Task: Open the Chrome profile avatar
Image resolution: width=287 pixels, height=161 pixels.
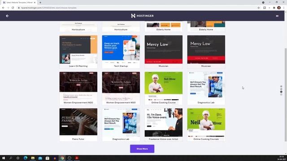Action: tap(279, 8)
